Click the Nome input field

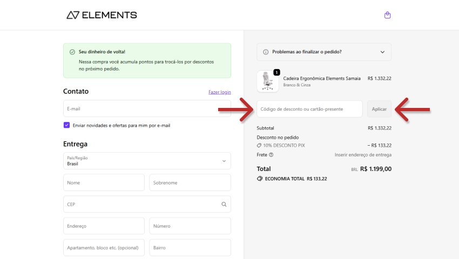(x=104, y=182)
